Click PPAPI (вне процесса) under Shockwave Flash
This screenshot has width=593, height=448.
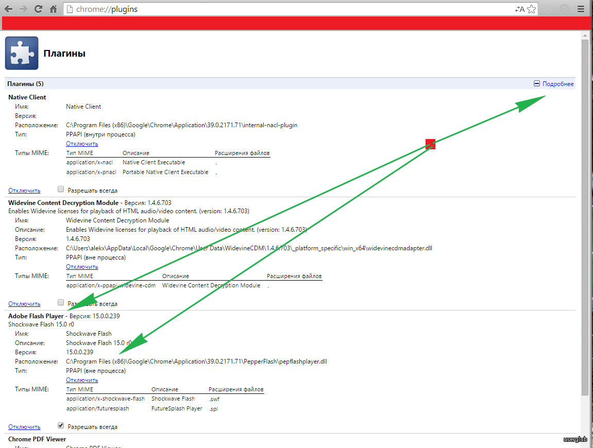[x=96, y=371]
